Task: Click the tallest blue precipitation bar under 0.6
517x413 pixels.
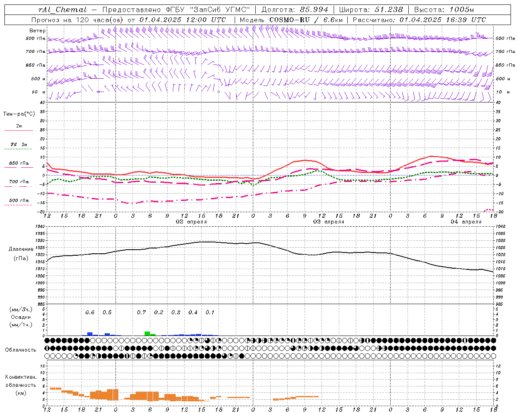Action: pos(90,334)
